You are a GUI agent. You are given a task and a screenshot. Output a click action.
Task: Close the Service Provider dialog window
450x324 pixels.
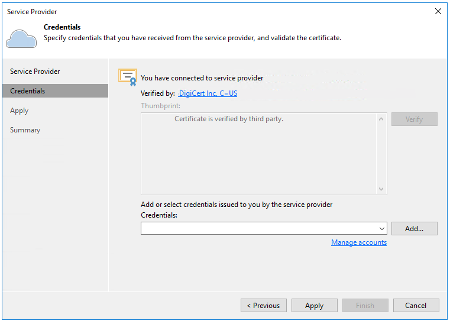tap(438, 11)
